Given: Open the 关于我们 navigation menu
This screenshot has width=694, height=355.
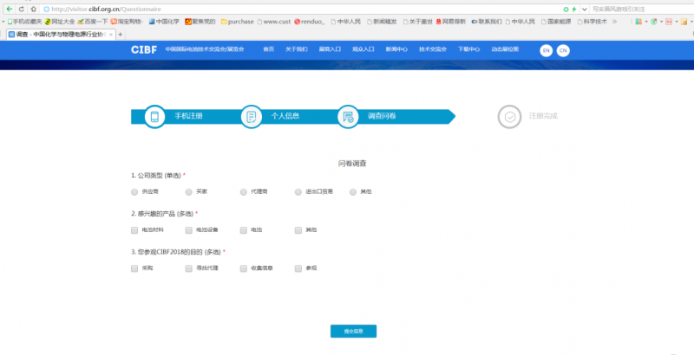Looking at the screenshot, I should (297, 50).
